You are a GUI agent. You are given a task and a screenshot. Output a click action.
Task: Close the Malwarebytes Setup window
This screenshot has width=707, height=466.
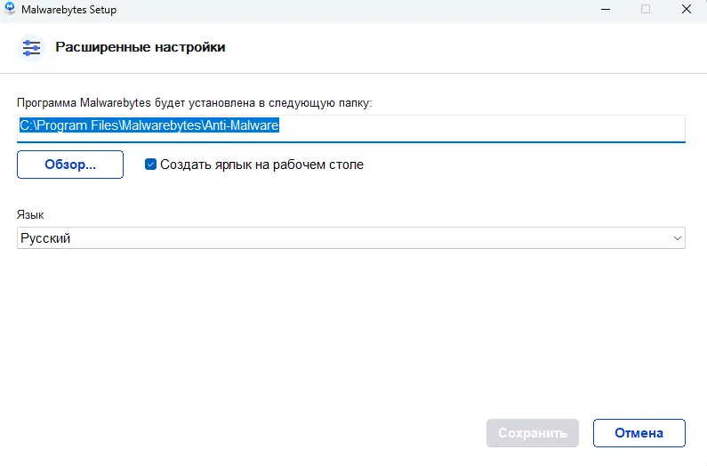pyautogui.click(x=687, y=10)
